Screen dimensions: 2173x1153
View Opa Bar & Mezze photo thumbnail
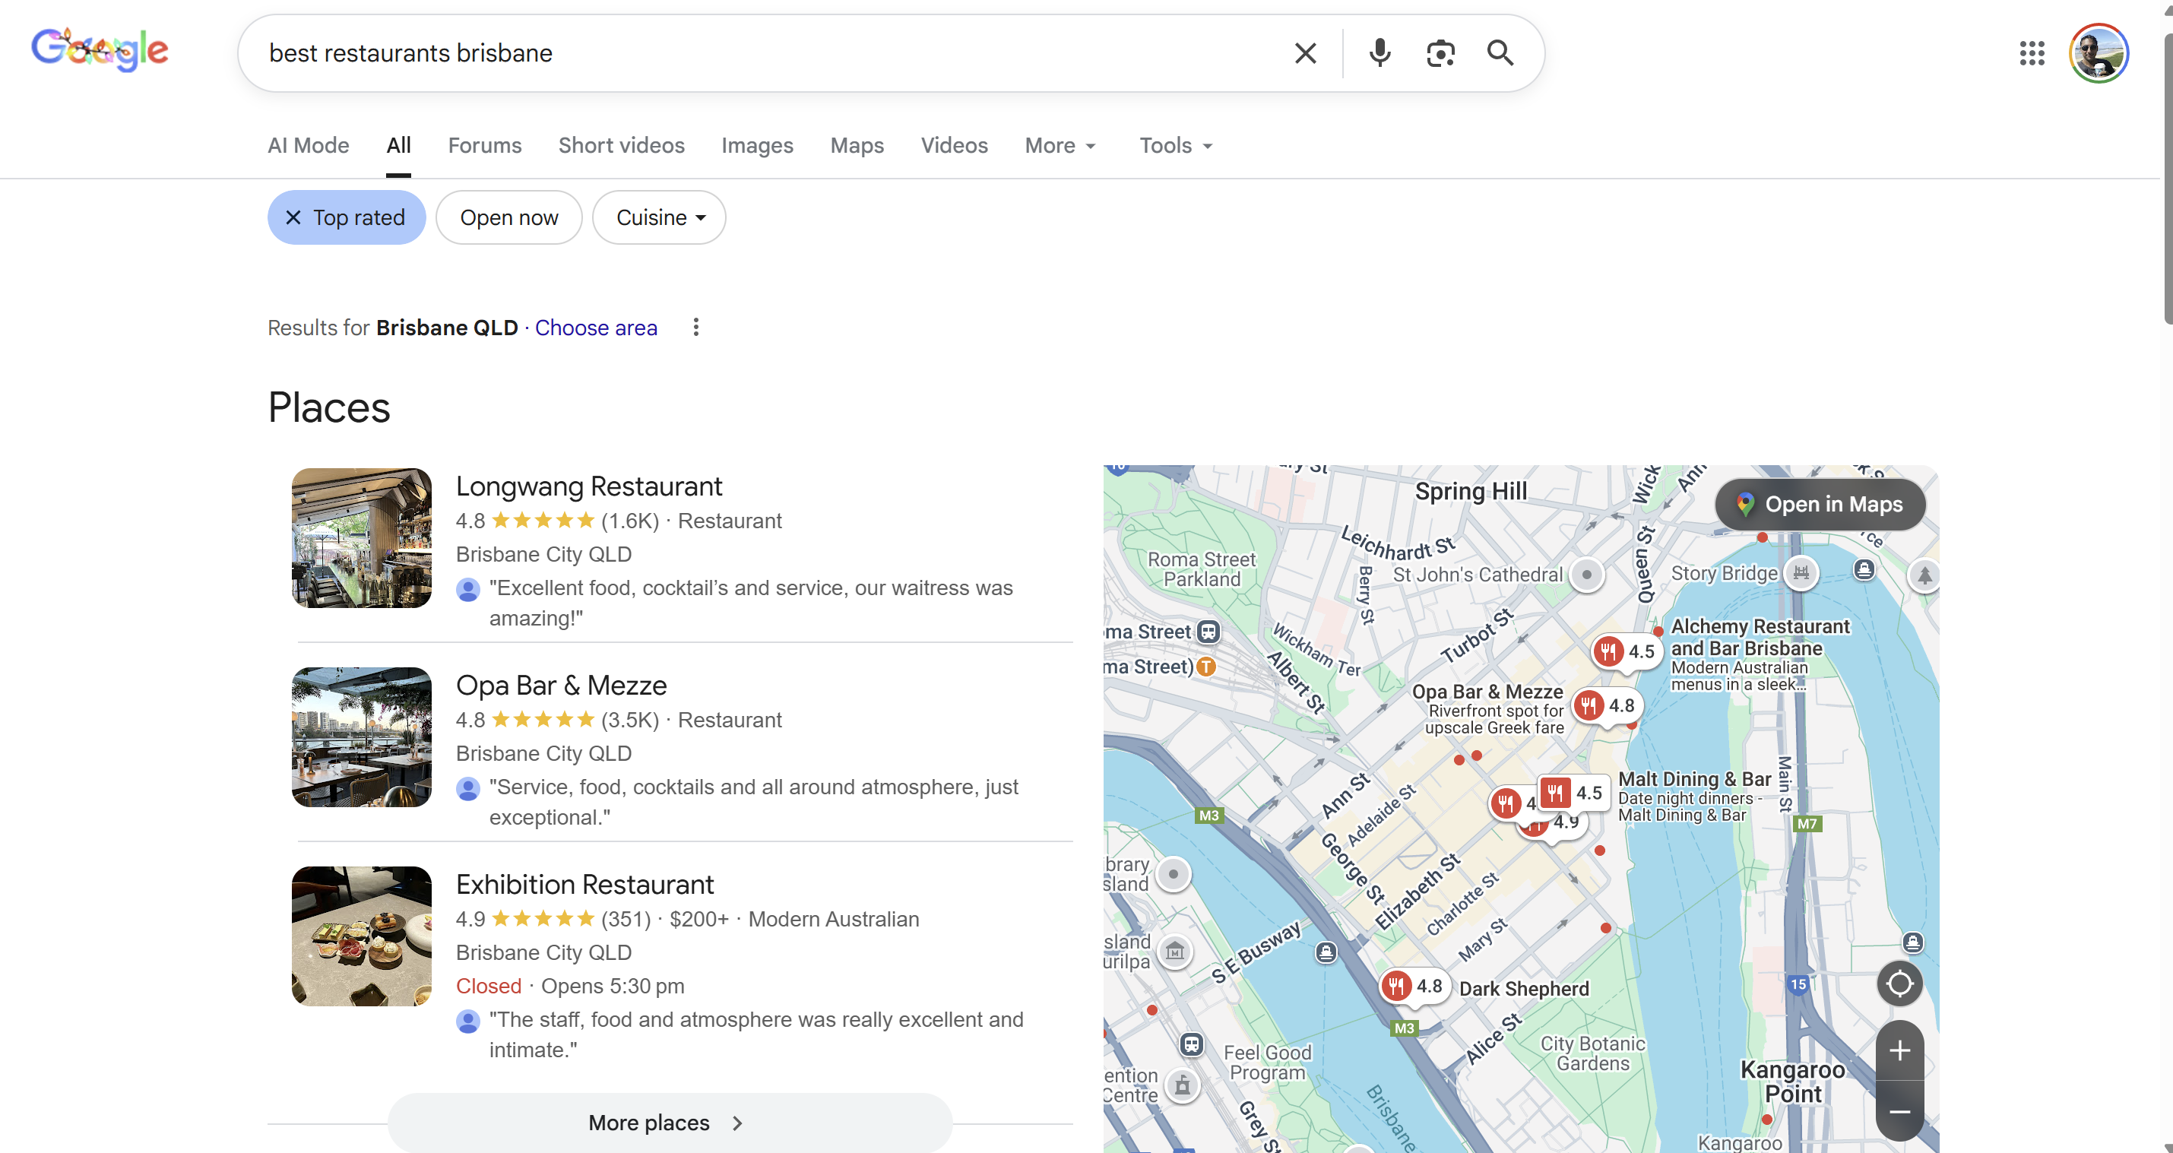click(361, 737)
